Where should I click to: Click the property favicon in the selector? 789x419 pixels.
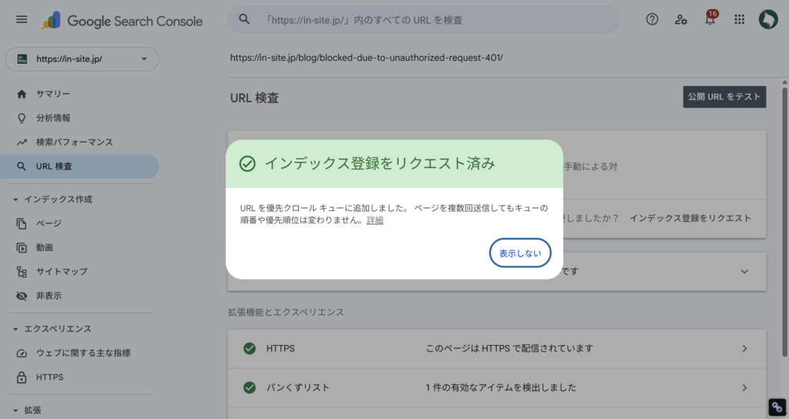22,59
